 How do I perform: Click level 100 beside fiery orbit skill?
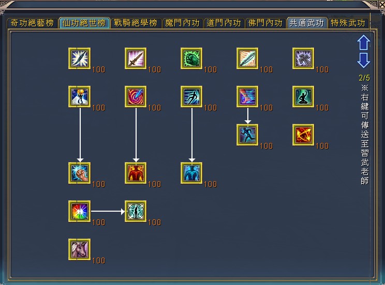coord(322,146)
